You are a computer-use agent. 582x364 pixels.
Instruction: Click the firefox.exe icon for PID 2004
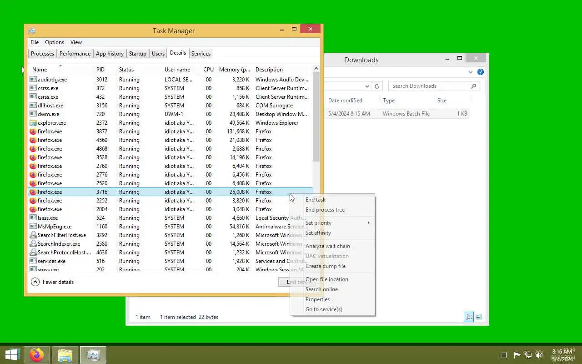point(33,209)
